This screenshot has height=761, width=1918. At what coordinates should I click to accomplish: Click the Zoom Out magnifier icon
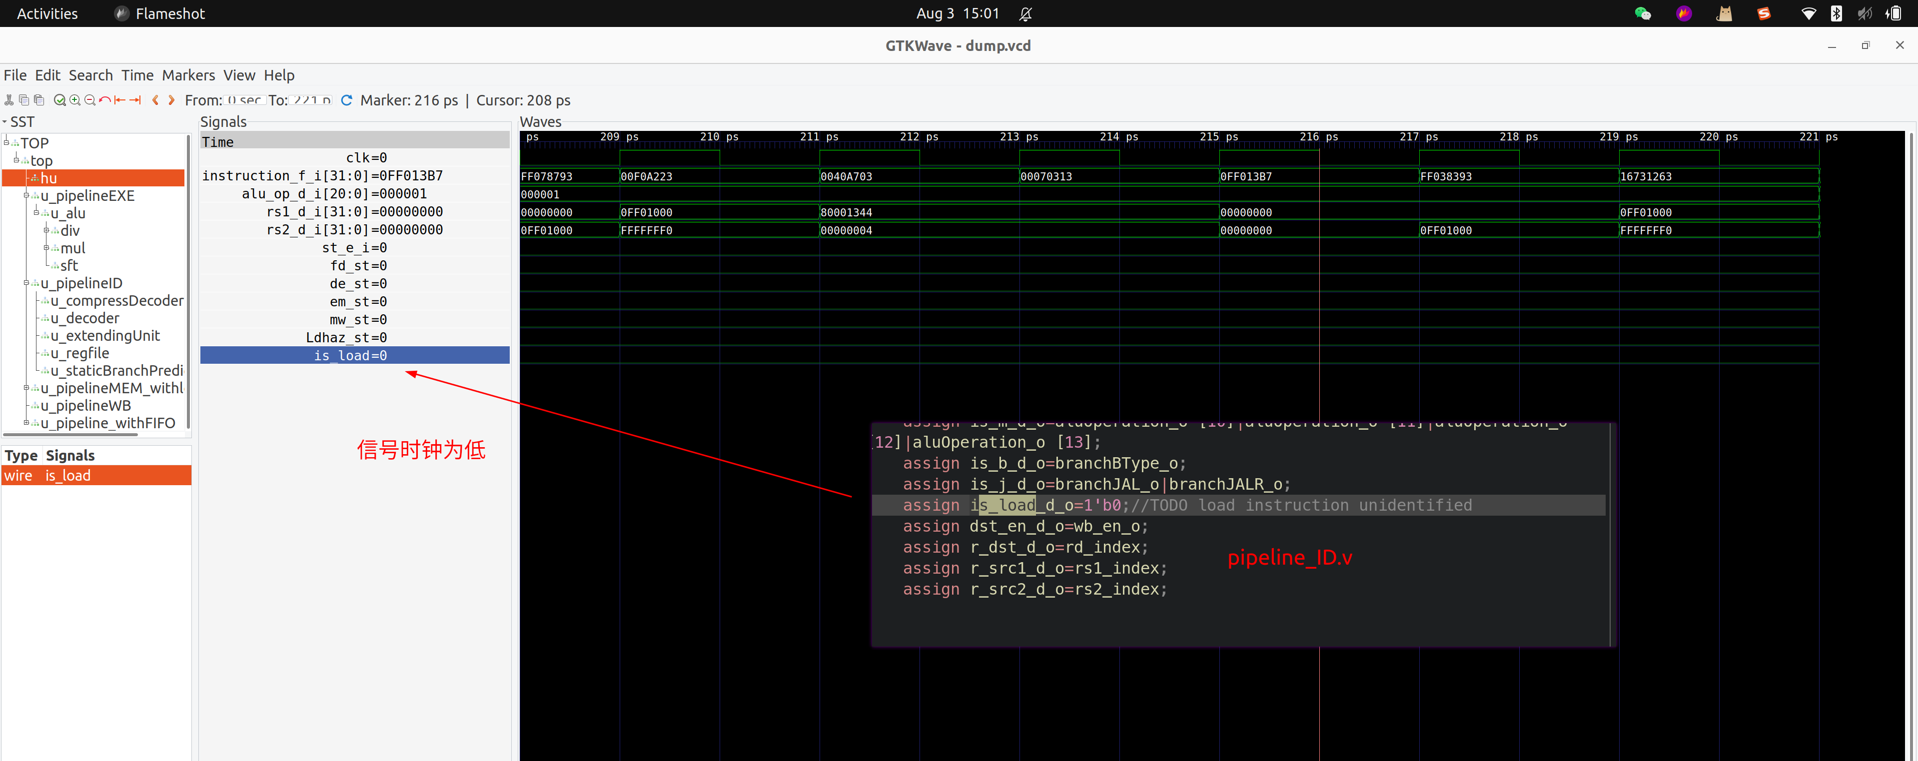coord(89,100)
